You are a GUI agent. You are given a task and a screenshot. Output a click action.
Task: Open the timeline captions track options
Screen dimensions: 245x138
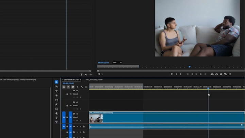tap(86, 87)
